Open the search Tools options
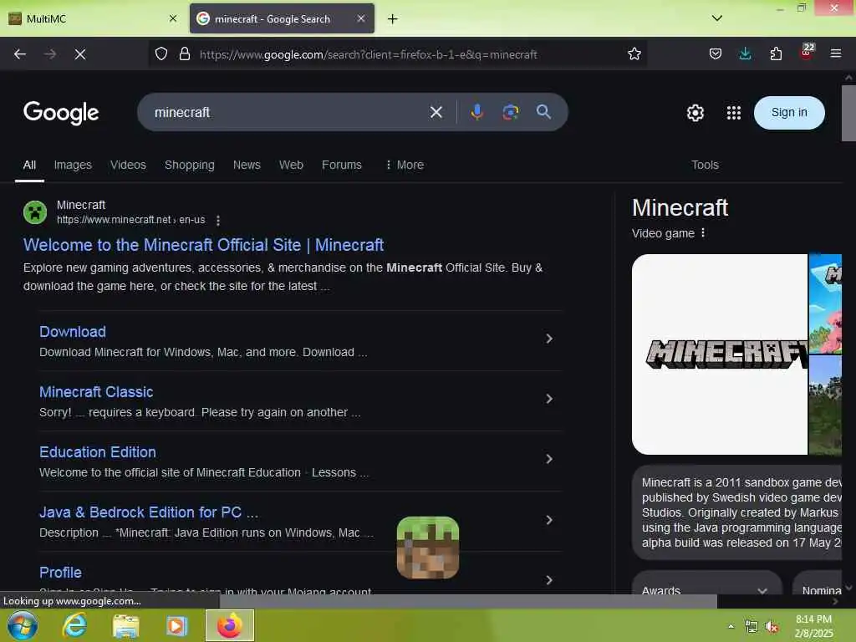856x642 pixels. (x=705, y=165)
